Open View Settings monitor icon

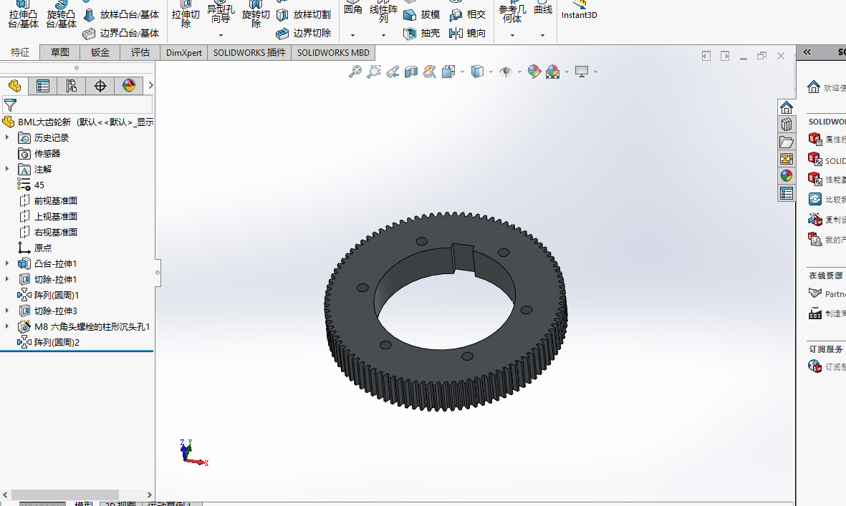[582, 72]
